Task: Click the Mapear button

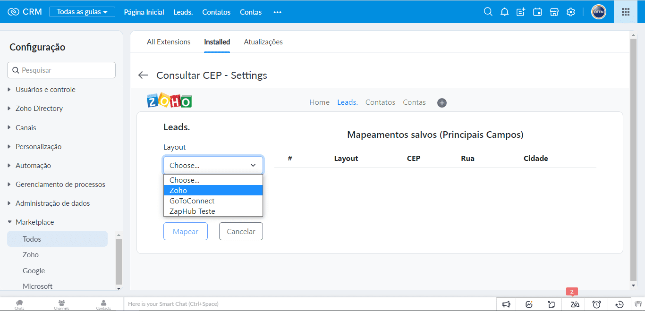Action: click(186, 231)
